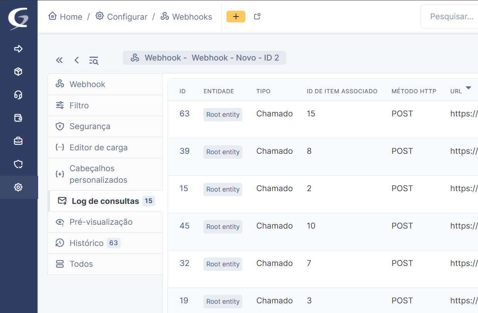Open the Setup gear icon in sidebar
Viewport: 478px width, 313px height.
coord(18,187)
